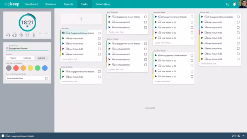Group tasks by DUE DATE
The width and height of the screenshot is (247, 139).
42,58
